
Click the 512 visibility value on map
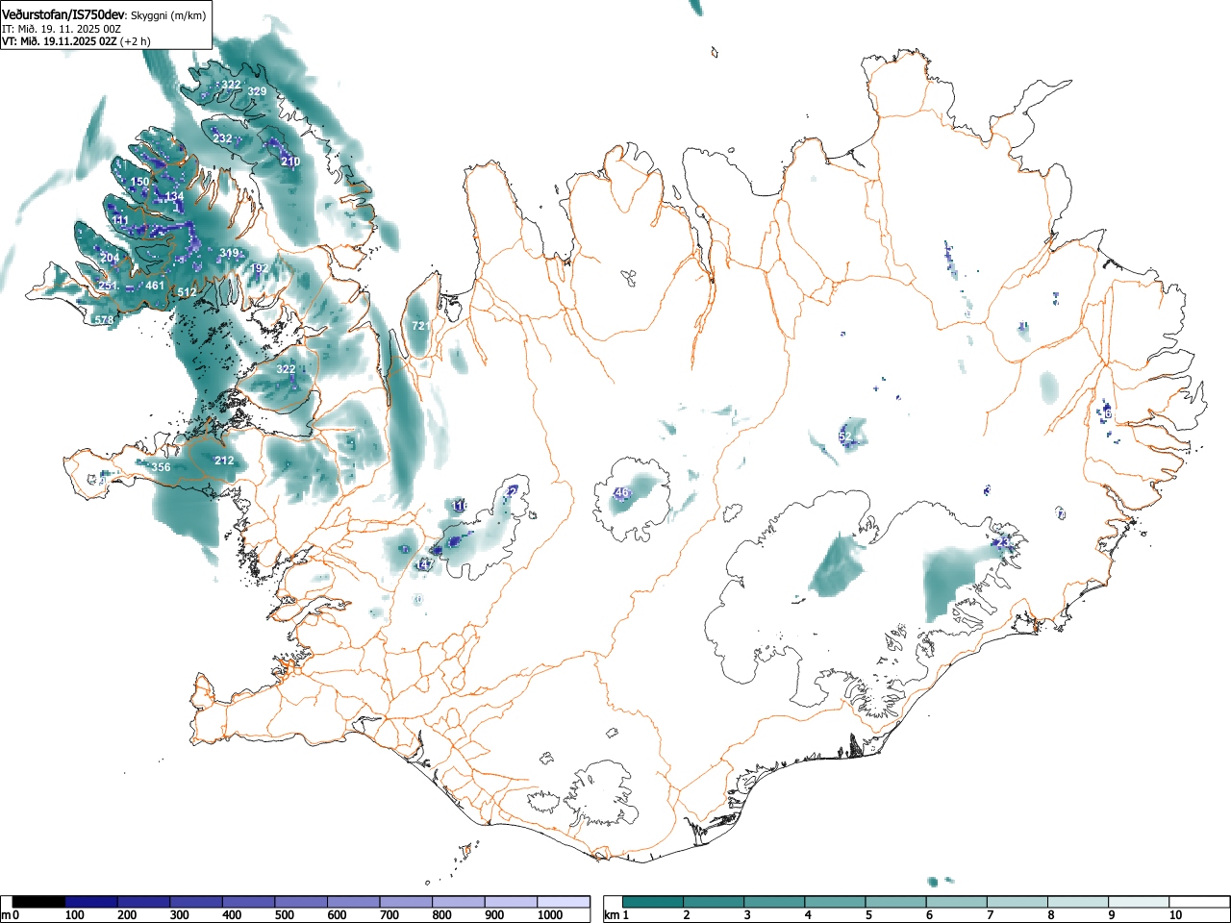(x=187, y=292)
